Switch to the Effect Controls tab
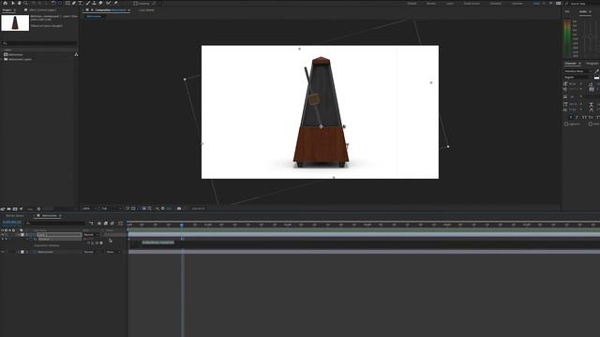 tap(42, 10)
